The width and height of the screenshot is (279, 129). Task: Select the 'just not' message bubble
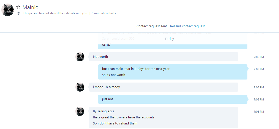173,99
